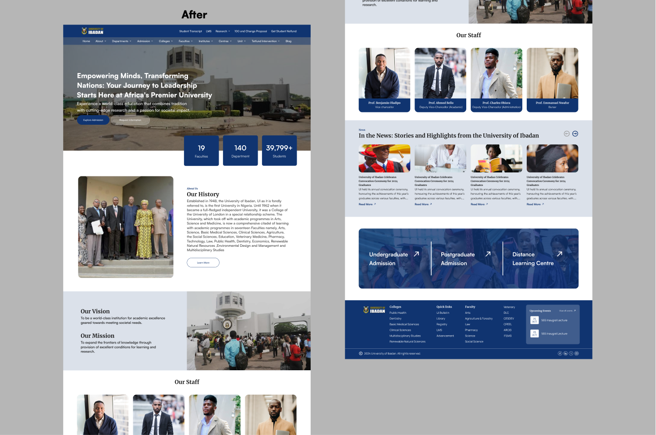Open Dentistry footer link
656x435 pixels.
(395, 319)
